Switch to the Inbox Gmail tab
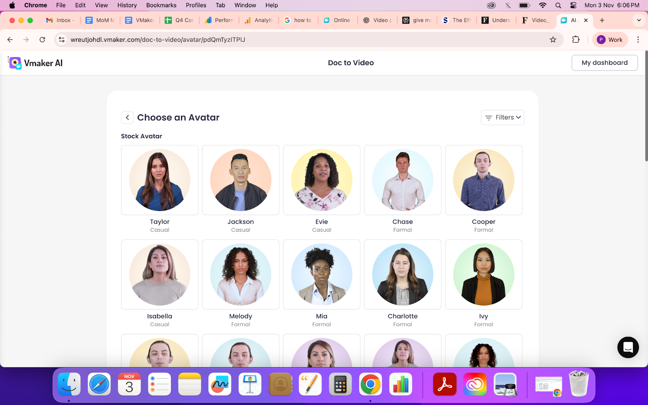 tap(61, 20)
